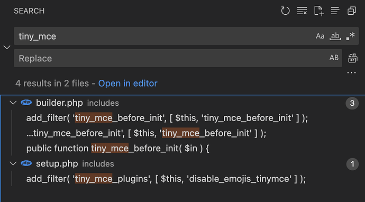Clear search results icon
The width and height of the screenshot is (365, 202).
(302, 11)
